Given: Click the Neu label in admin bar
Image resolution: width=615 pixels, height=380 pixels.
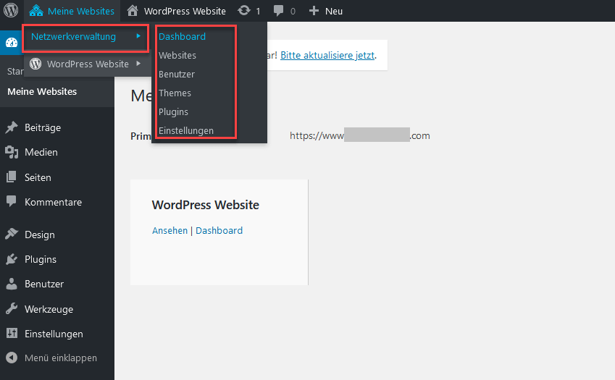Looking at the screenshot, I should [334, 11].
